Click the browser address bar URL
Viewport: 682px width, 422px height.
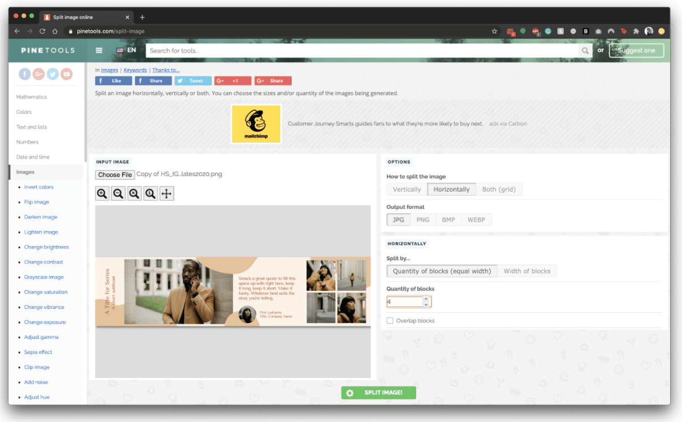point(111,31)
